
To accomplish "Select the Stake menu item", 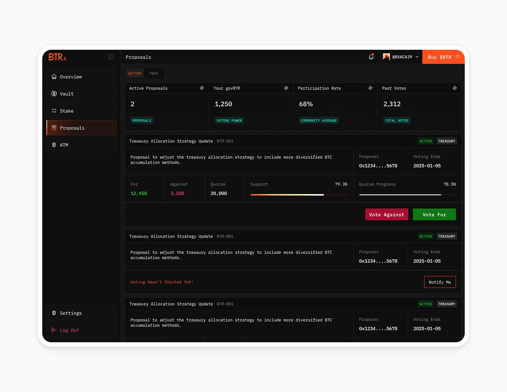I will [x=66, y=110].
